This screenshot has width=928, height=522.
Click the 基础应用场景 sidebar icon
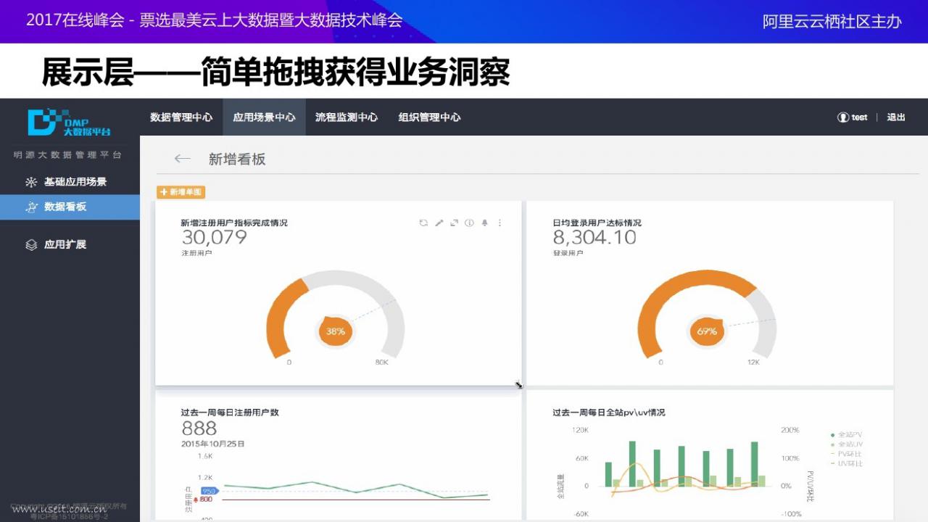click(x=31, y=182)
